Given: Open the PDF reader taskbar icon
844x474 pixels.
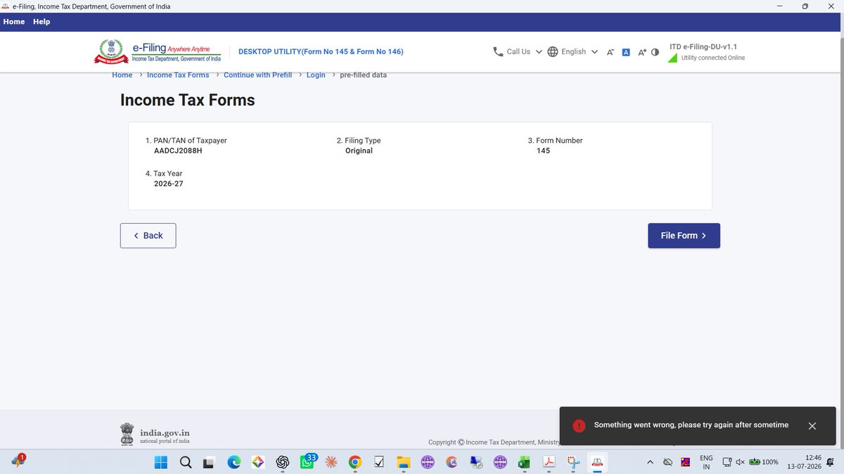Looking at the screenshot, I should (549, 462).
